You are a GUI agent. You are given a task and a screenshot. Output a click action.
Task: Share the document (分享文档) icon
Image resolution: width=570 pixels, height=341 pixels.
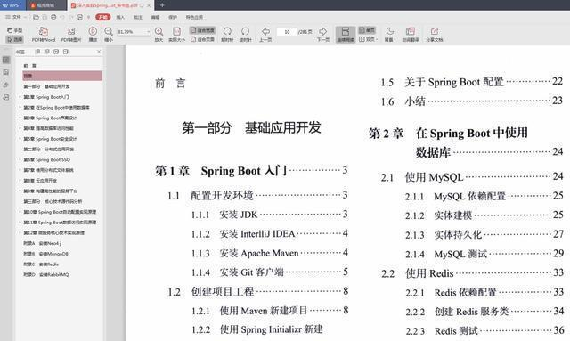pyautogui.click(x=435, y=35)
